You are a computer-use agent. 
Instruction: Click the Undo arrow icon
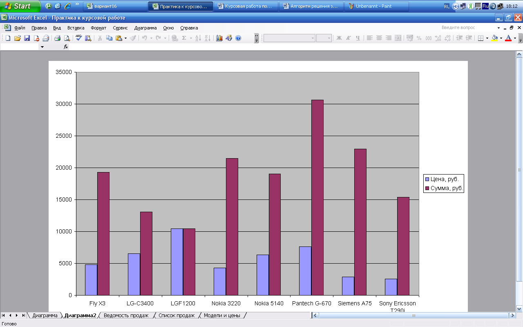tap(144, 38)
